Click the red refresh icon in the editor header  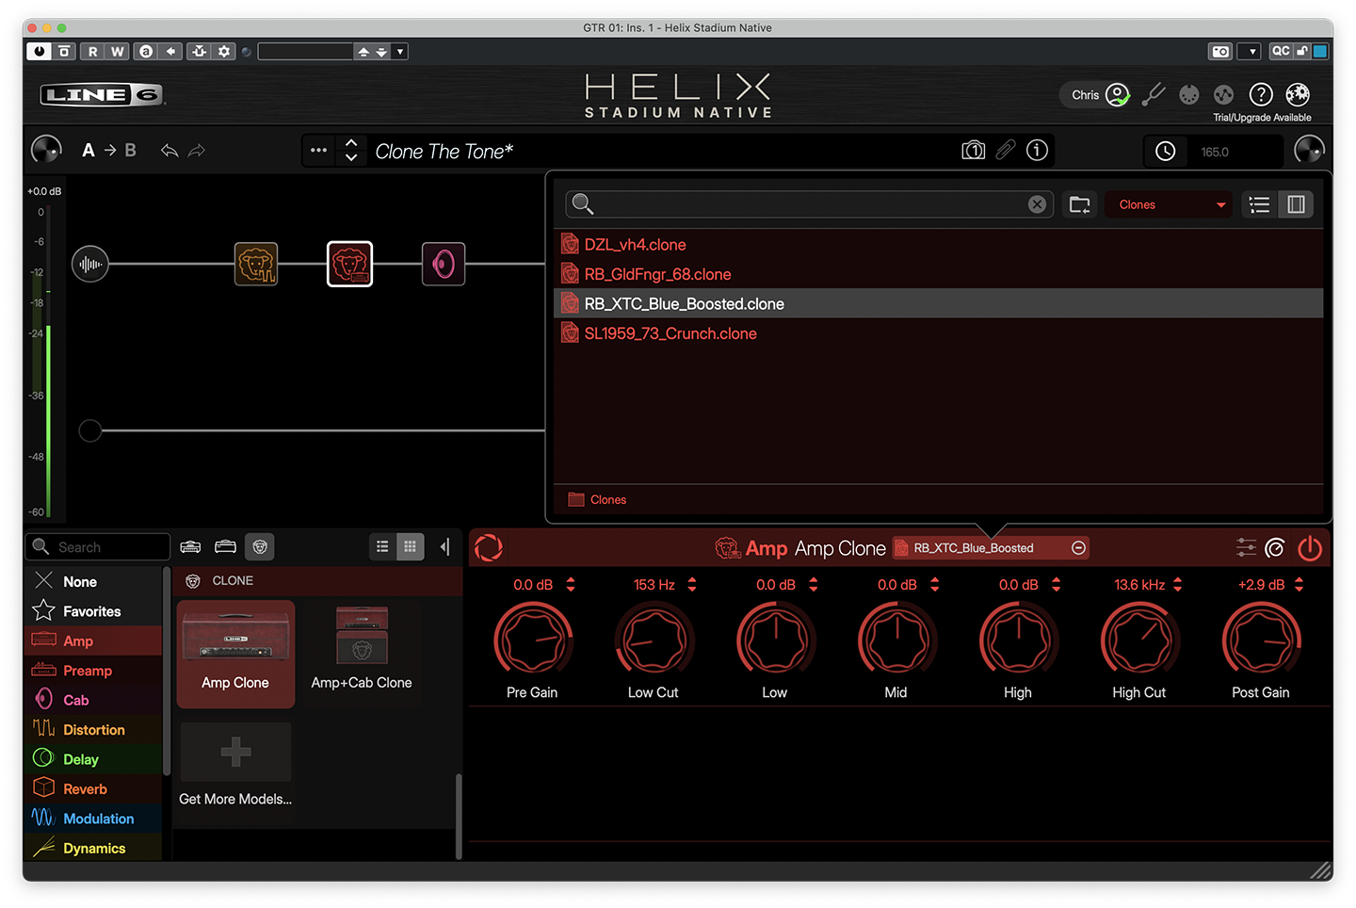489,547
